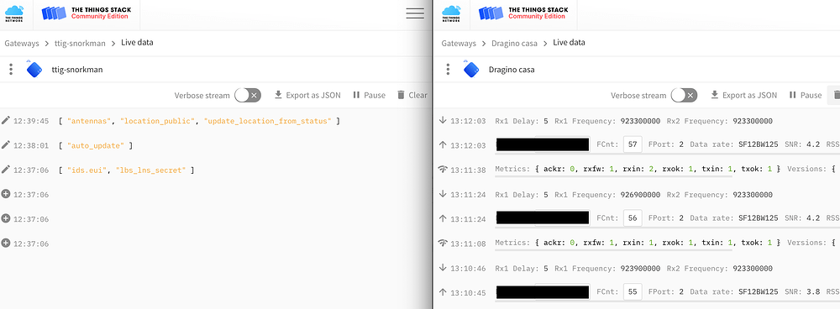Click plus icon of last 12:37:06 event
Image resolution: width=840 pixels, height=309 pixels.
tap(6, 244)
